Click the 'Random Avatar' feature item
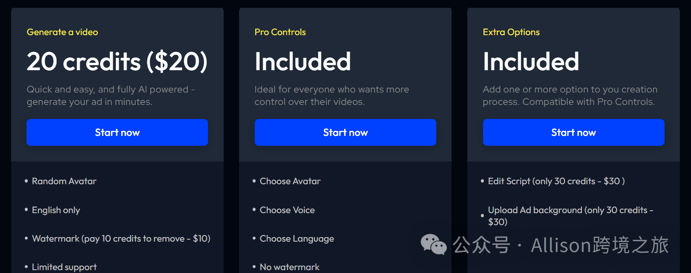Viewport: 691px width, 273px height. point(64,181)
